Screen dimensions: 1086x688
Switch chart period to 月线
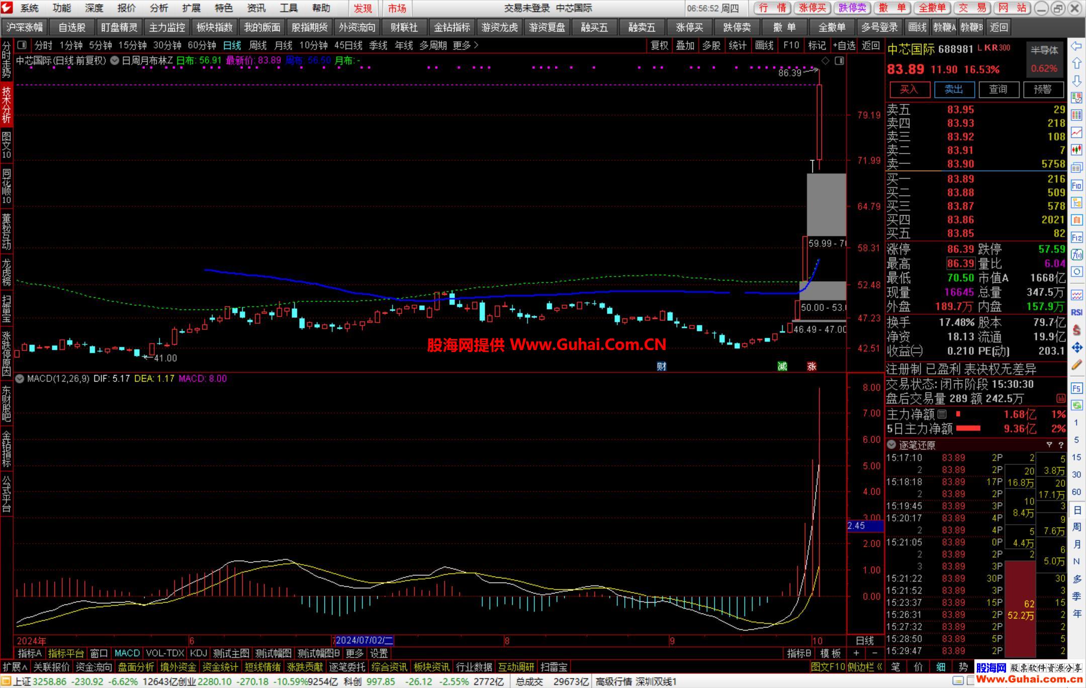[283, 46]
